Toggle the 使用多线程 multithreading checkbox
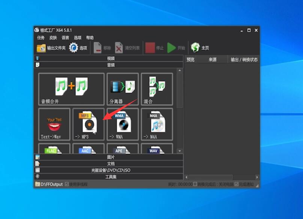This screenshot has width=303, height=219. click(x=67, y=184)
